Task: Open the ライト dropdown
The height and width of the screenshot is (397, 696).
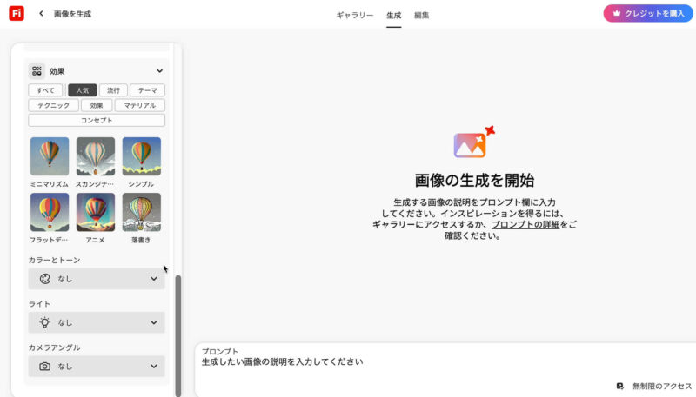Action: 97,322
